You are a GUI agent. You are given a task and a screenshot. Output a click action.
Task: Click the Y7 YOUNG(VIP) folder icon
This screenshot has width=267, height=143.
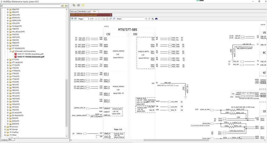(10, 48)
